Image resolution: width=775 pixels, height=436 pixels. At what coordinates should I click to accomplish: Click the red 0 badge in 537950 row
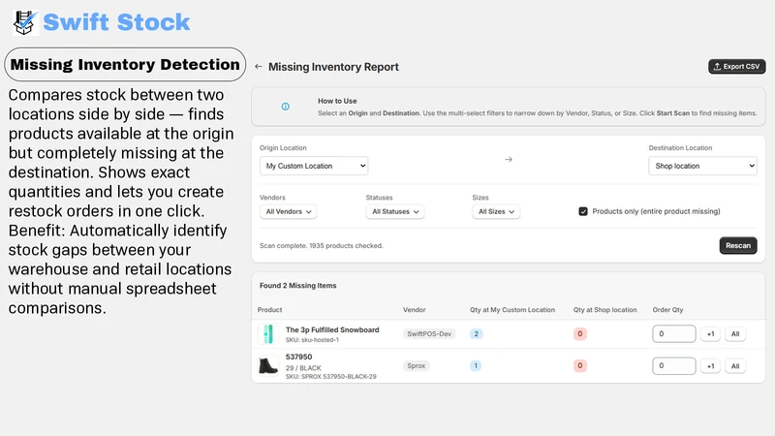(579, 366)
